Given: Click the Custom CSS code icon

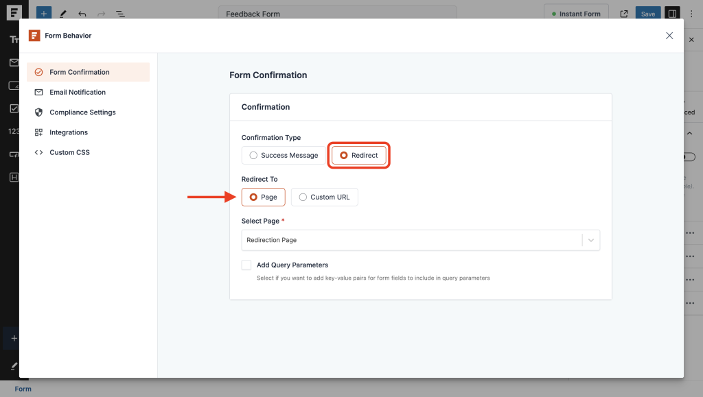Looking at the screenshot, I should (x=40, y=152).
